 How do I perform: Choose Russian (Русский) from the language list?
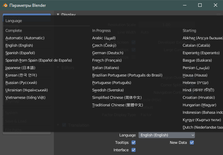[x=21, y=83]
